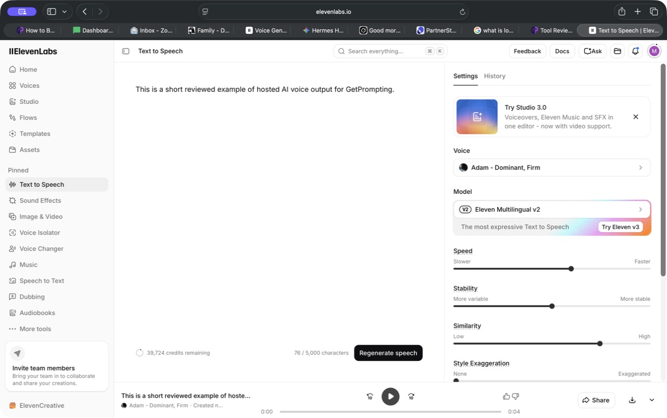Skip forward 10 seconds

tap(411, 397)
